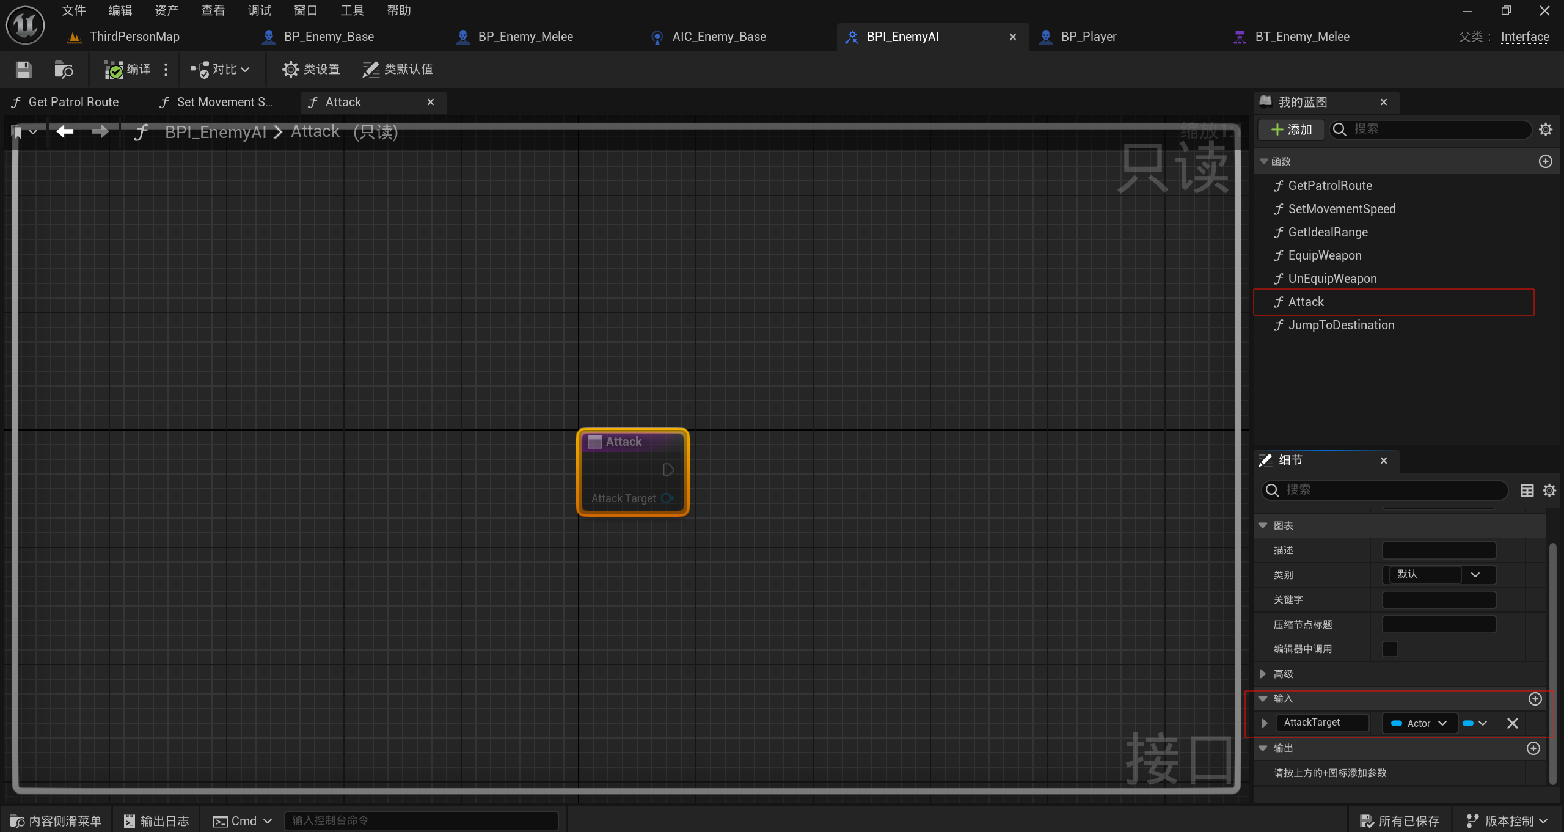Click the back navigation arrow
The width and height of the screenshot is (1564, 832).
pos(65,131)
